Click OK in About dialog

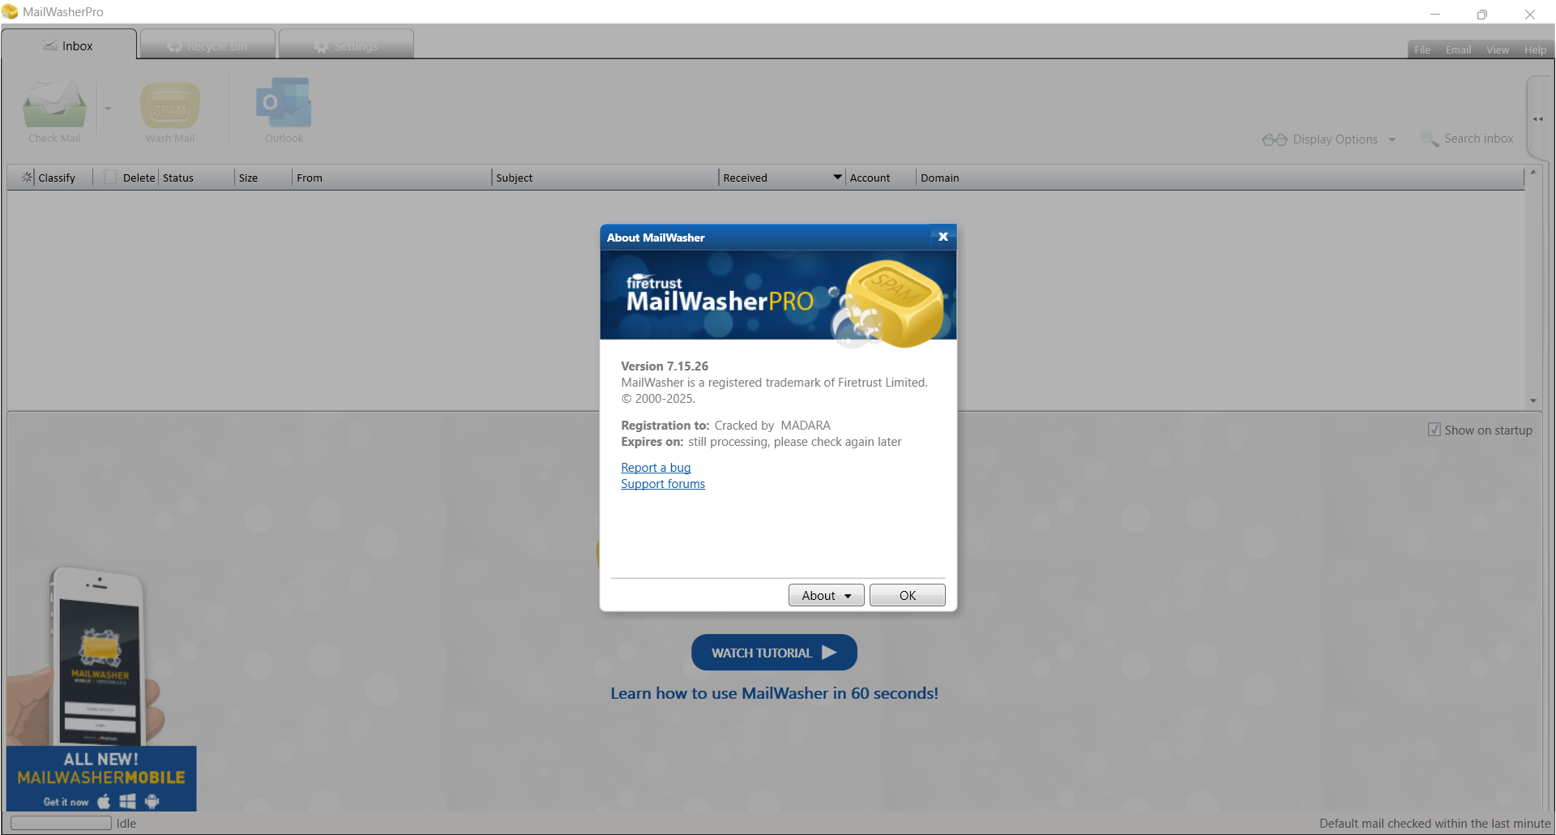tap(907, 595)
